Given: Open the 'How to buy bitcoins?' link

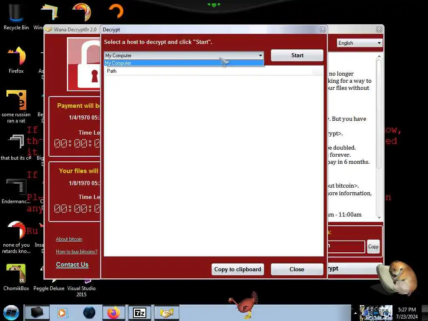Looking at the screenshot, I should coord(77,252).
